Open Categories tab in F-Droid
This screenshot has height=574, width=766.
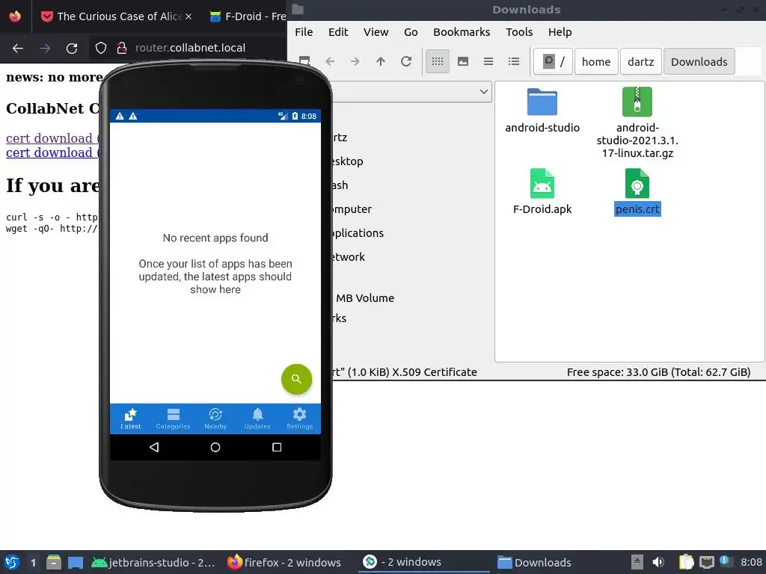tap(173, 419)
